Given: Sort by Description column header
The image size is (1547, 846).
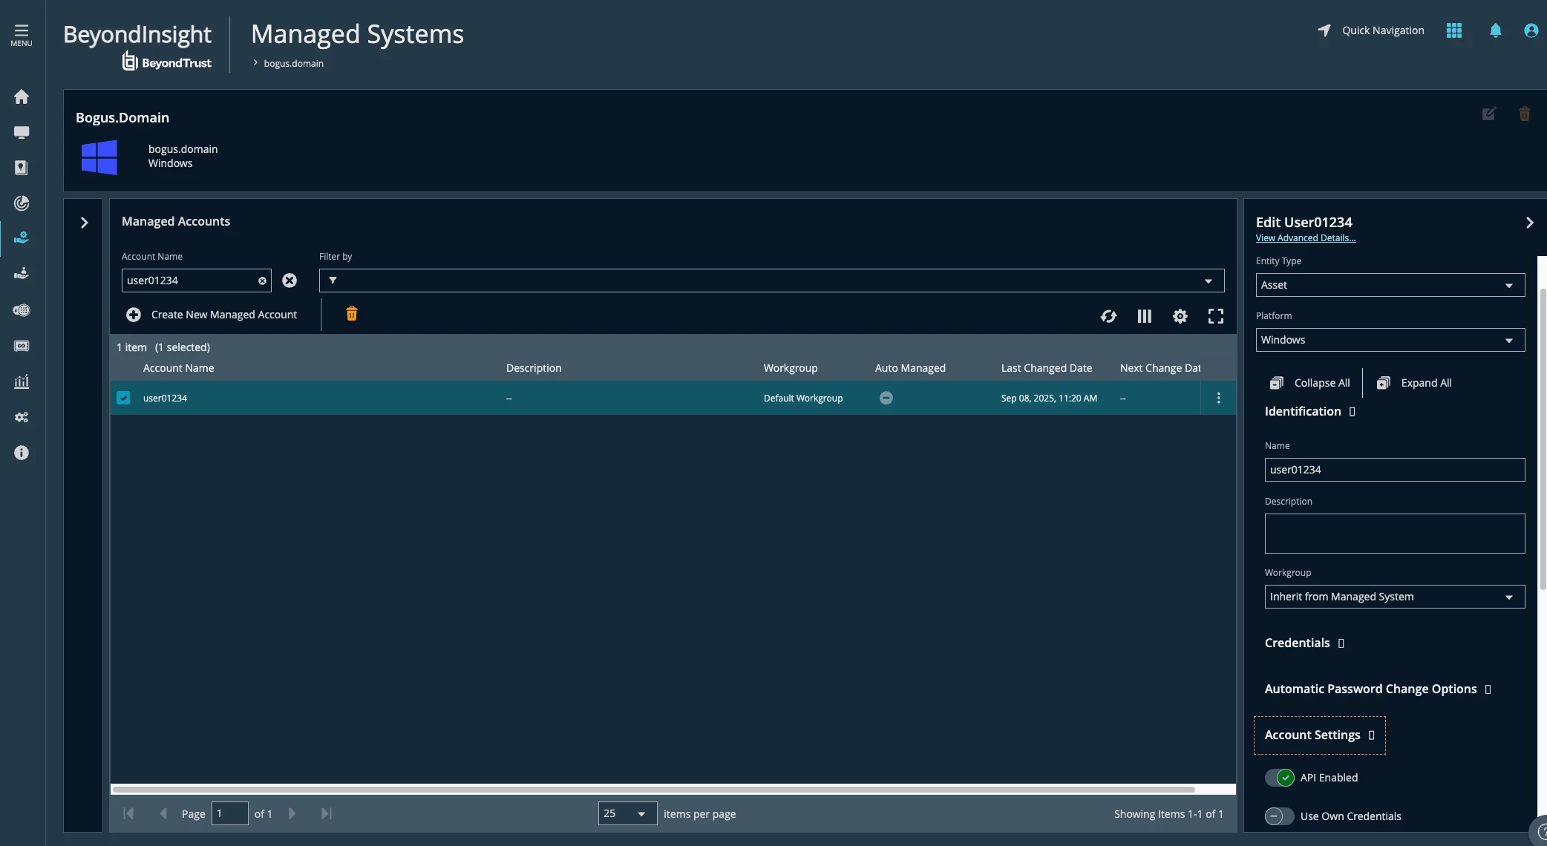Looking at the screenshot, I should pos(534,368).
